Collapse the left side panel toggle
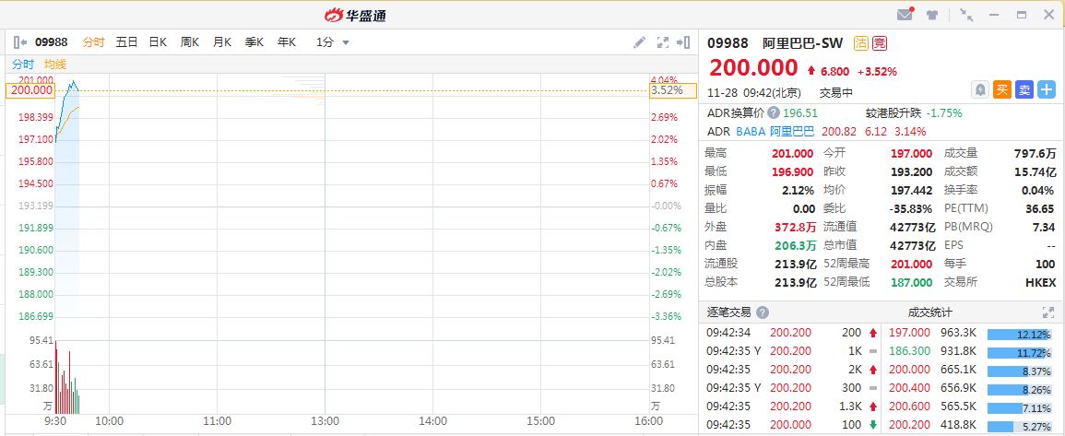Image resolution: width=1065 pixels, height=436 pixels. click(19, 42)
